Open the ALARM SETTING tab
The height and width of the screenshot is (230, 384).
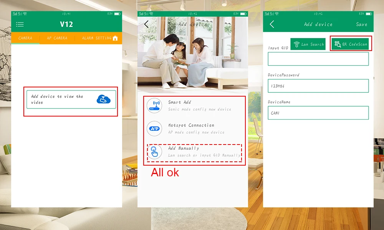[96, 38]
